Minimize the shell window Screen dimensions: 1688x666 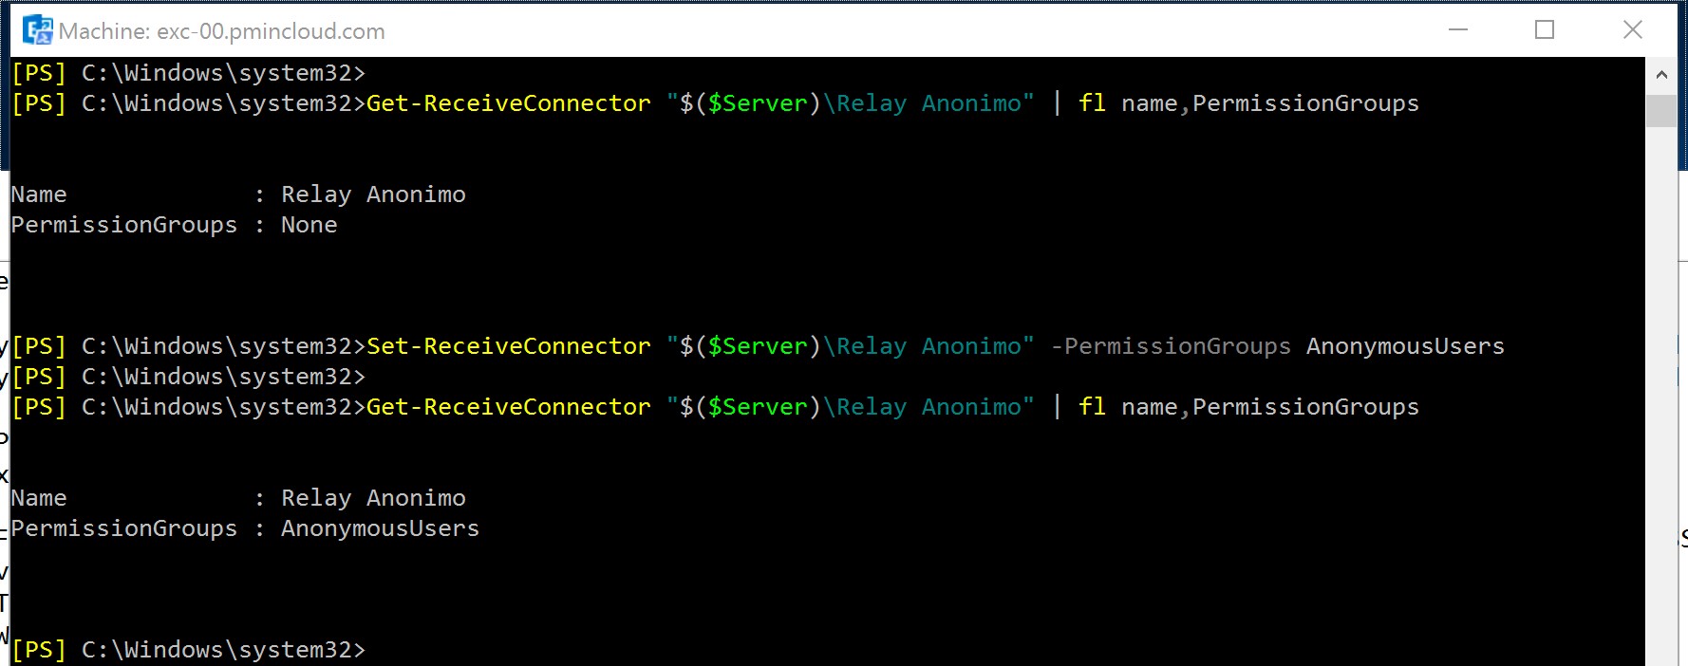(1458, 30)
